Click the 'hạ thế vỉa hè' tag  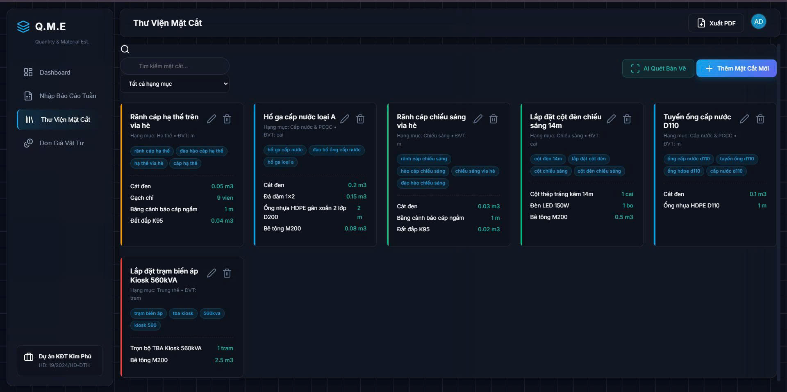click(149, 163)
